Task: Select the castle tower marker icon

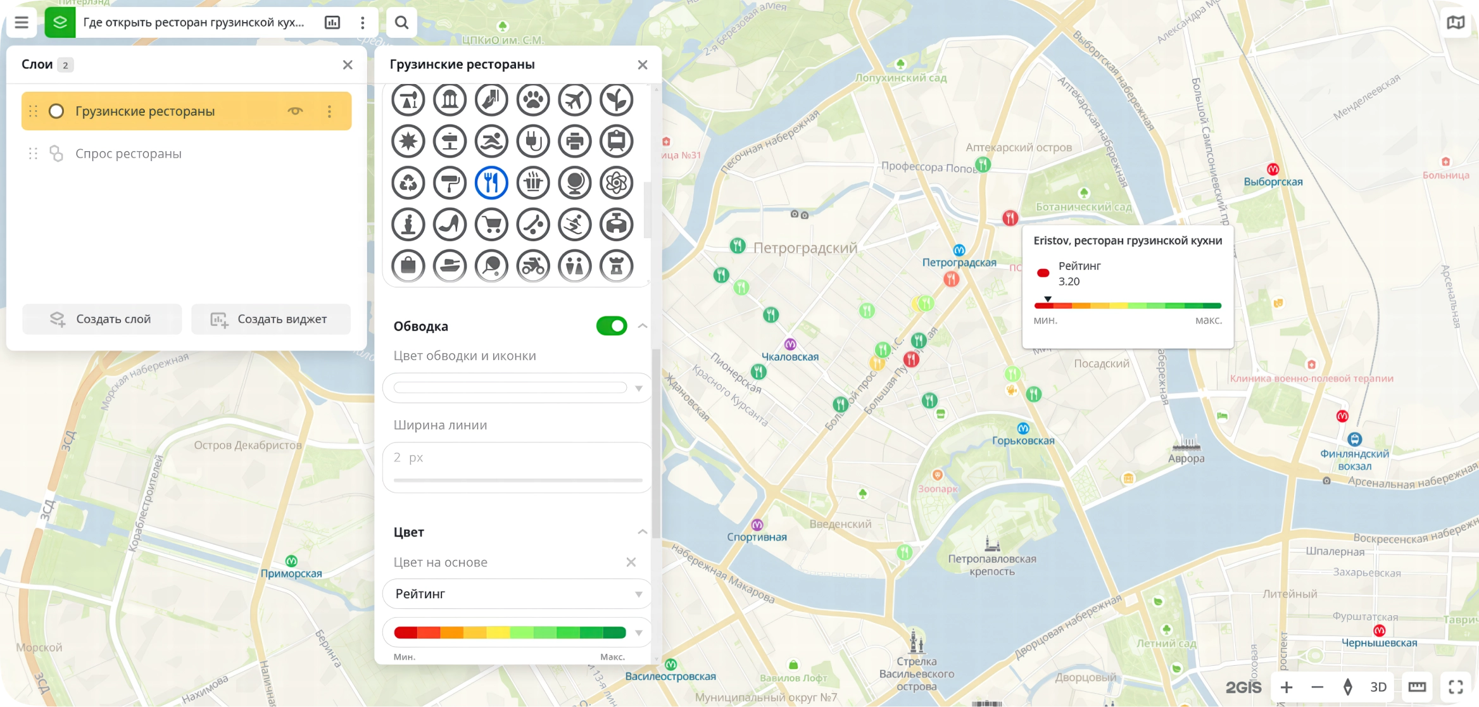Action: [x=617, y=266]
